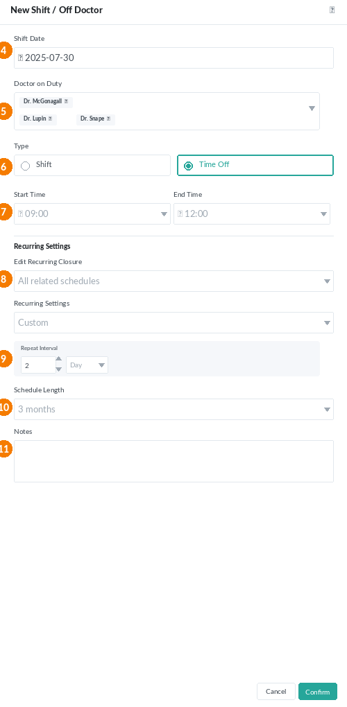Click the clock icon in Start Time
Screen dimensions: 347x707
(x=20, y=213)
